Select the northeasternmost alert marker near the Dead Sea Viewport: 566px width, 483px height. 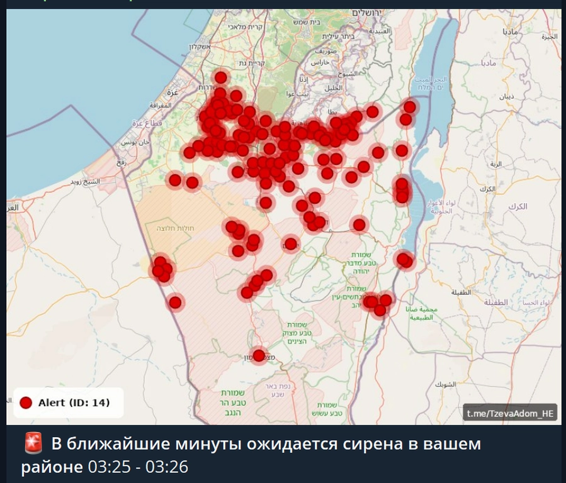point(410,107)
